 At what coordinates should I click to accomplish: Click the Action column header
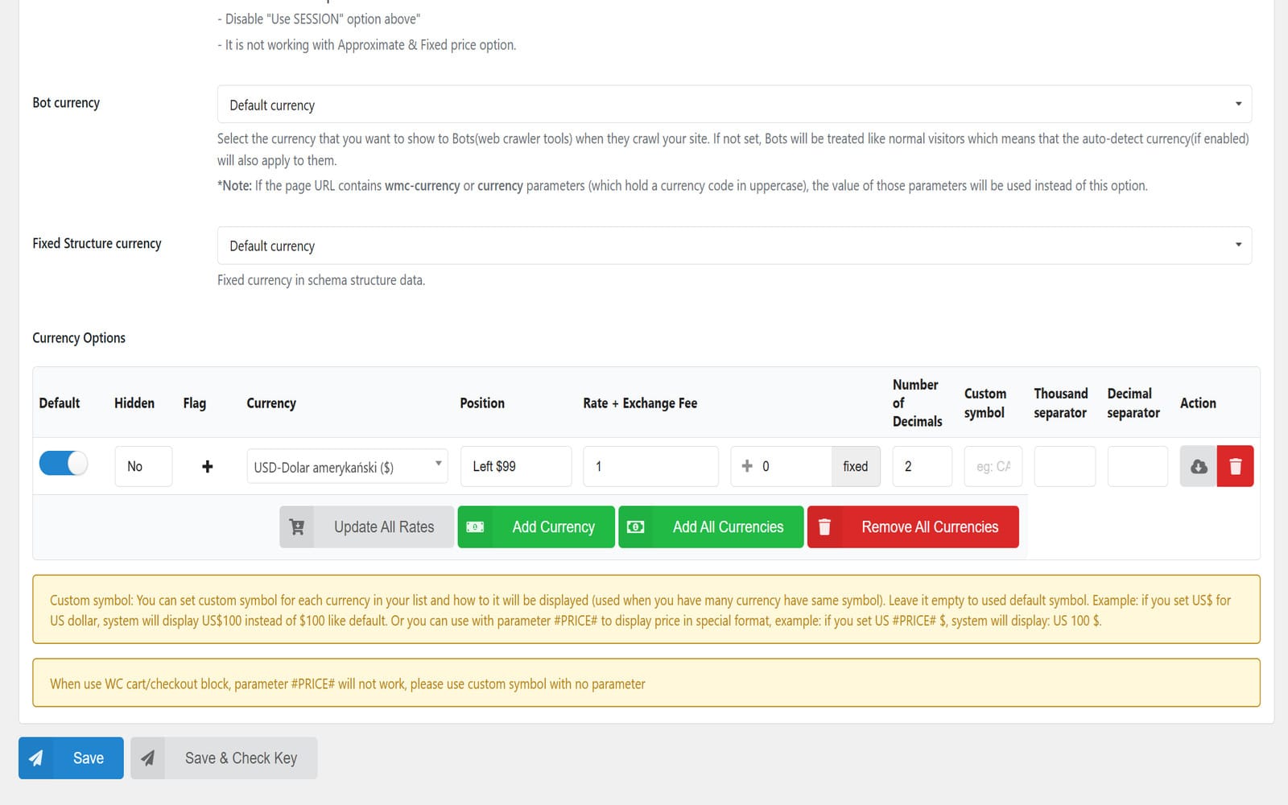point(1198,403)
